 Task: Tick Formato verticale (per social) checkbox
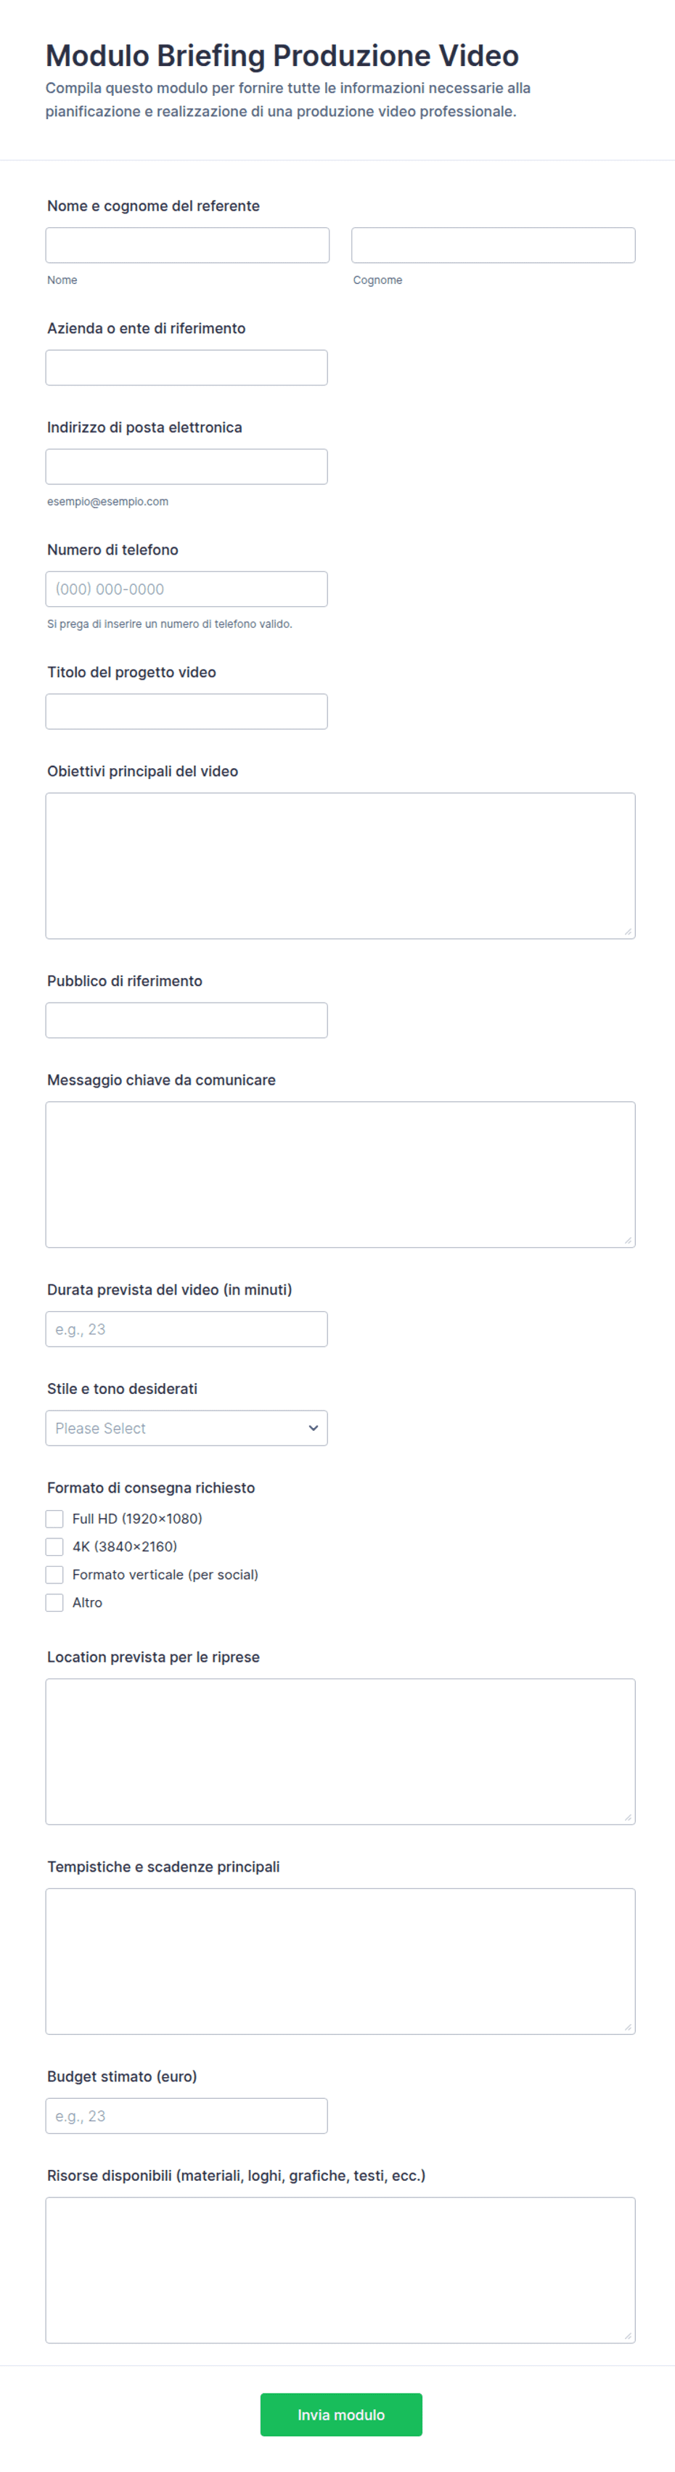click(x=54, y=1575)
